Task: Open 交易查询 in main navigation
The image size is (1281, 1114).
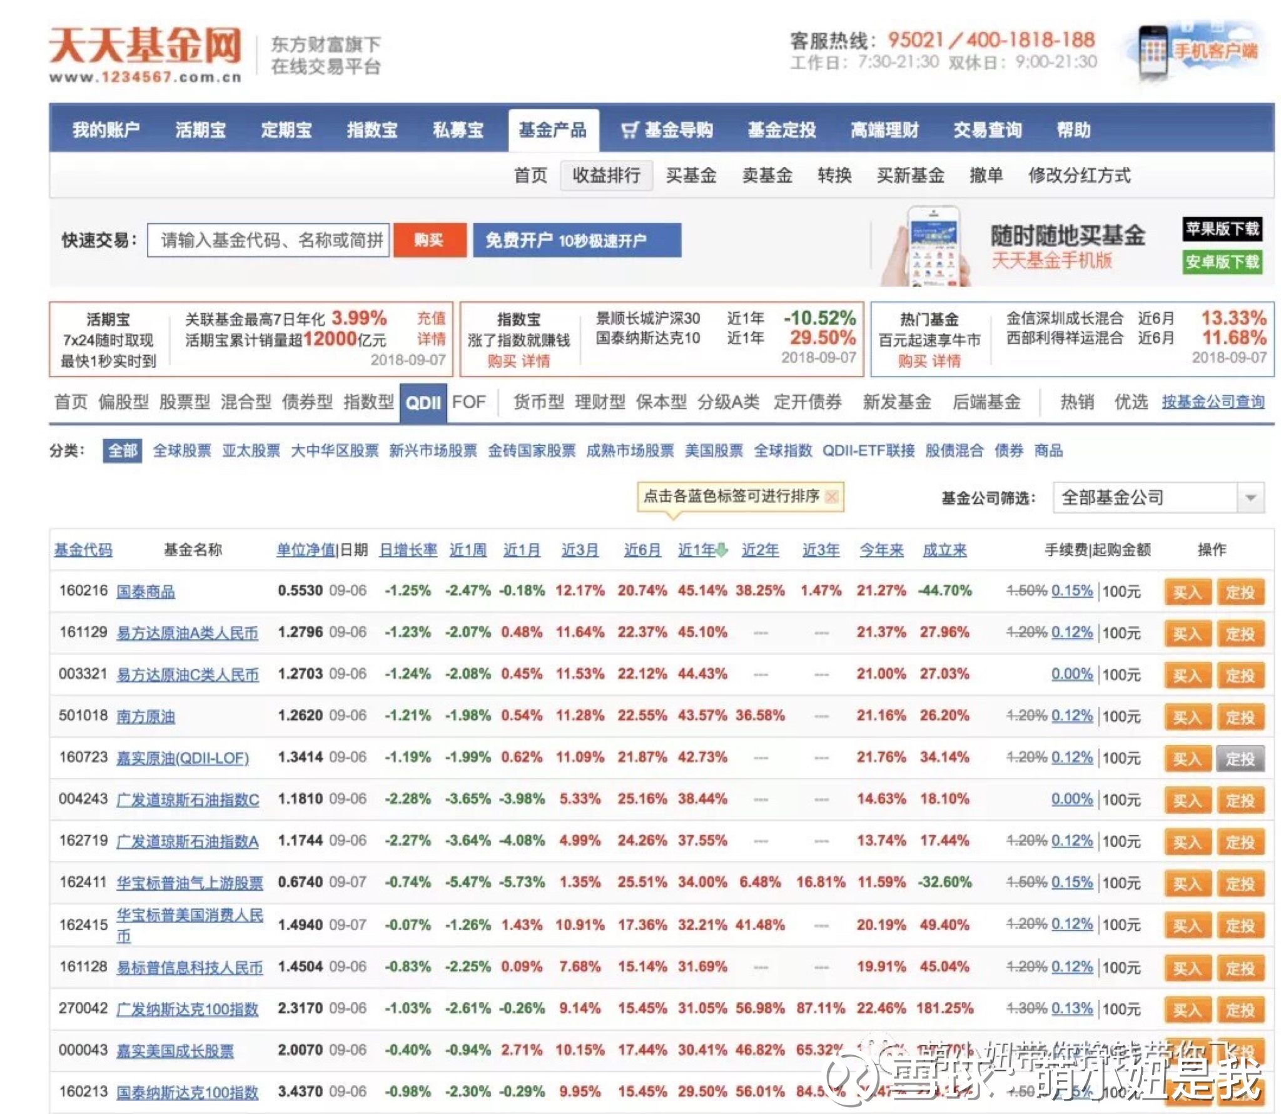Action: click(988, 130)
